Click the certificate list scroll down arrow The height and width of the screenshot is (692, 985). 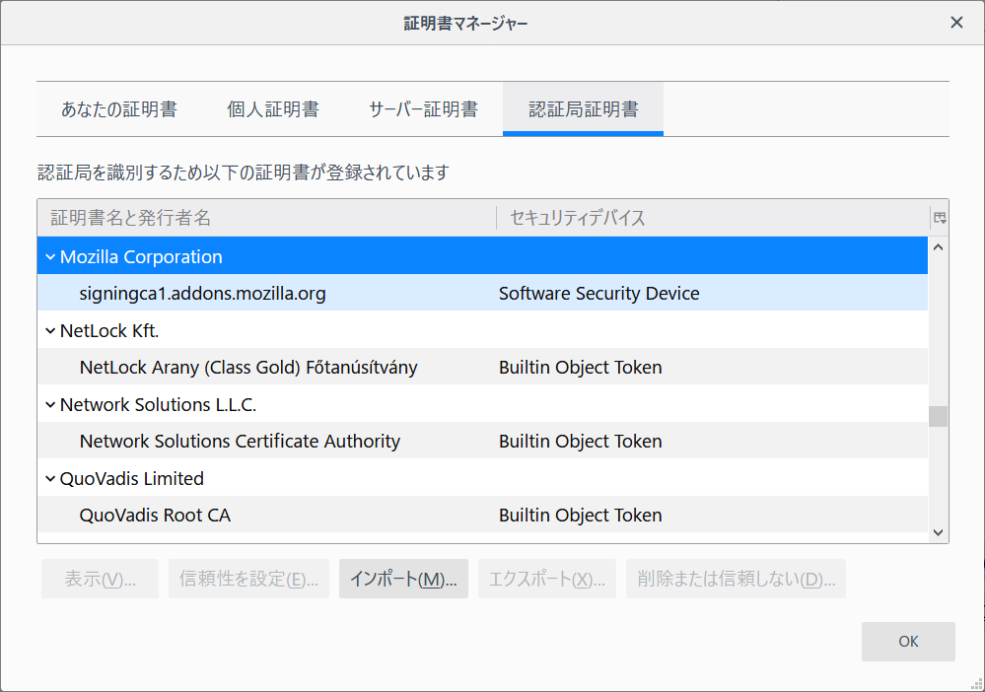pos(938,532)
